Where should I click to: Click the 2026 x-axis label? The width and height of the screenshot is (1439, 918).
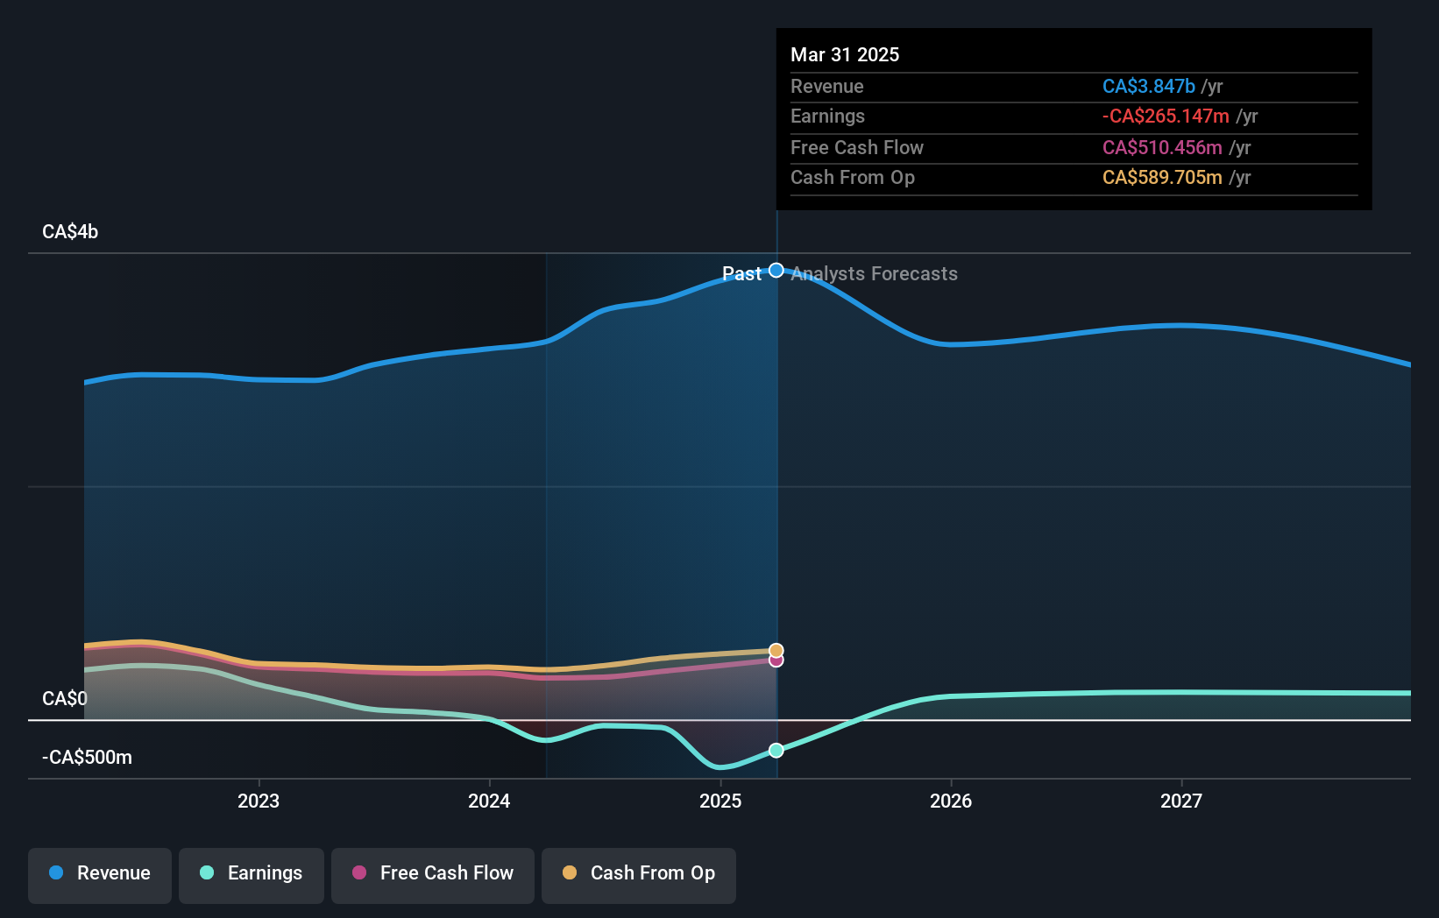tap(951, 801)
